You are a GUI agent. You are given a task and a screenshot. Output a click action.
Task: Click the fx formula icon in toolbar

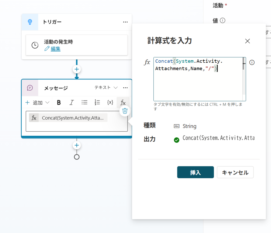tap(123, 102)
